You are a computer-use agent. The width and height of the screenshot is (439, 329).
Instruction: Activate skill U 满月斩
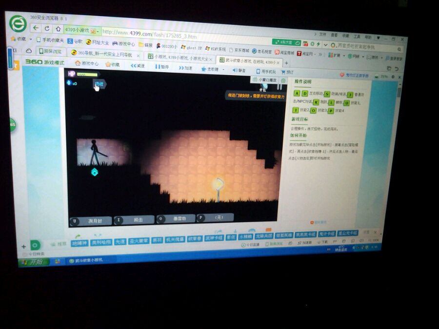[90, 221]
